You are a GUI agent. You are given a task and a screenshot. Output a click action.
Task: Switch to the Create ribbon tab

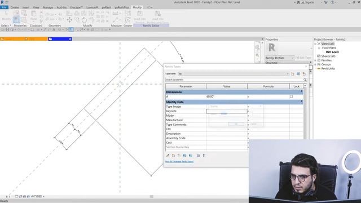click(15, 7)
